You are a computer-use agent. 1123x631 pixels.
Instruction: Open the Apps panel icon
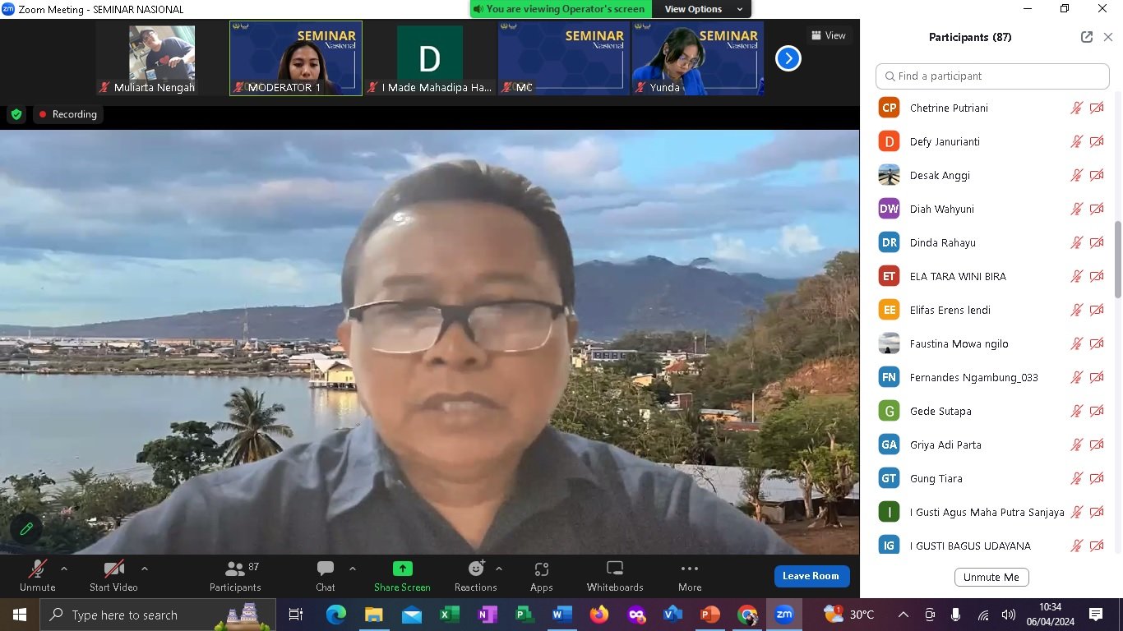coord(541,575)
